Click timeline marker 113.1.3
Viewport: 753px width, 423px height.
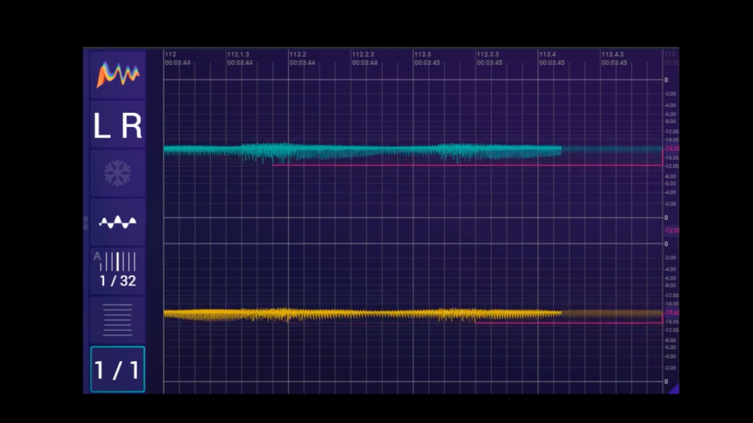[238, 54]
